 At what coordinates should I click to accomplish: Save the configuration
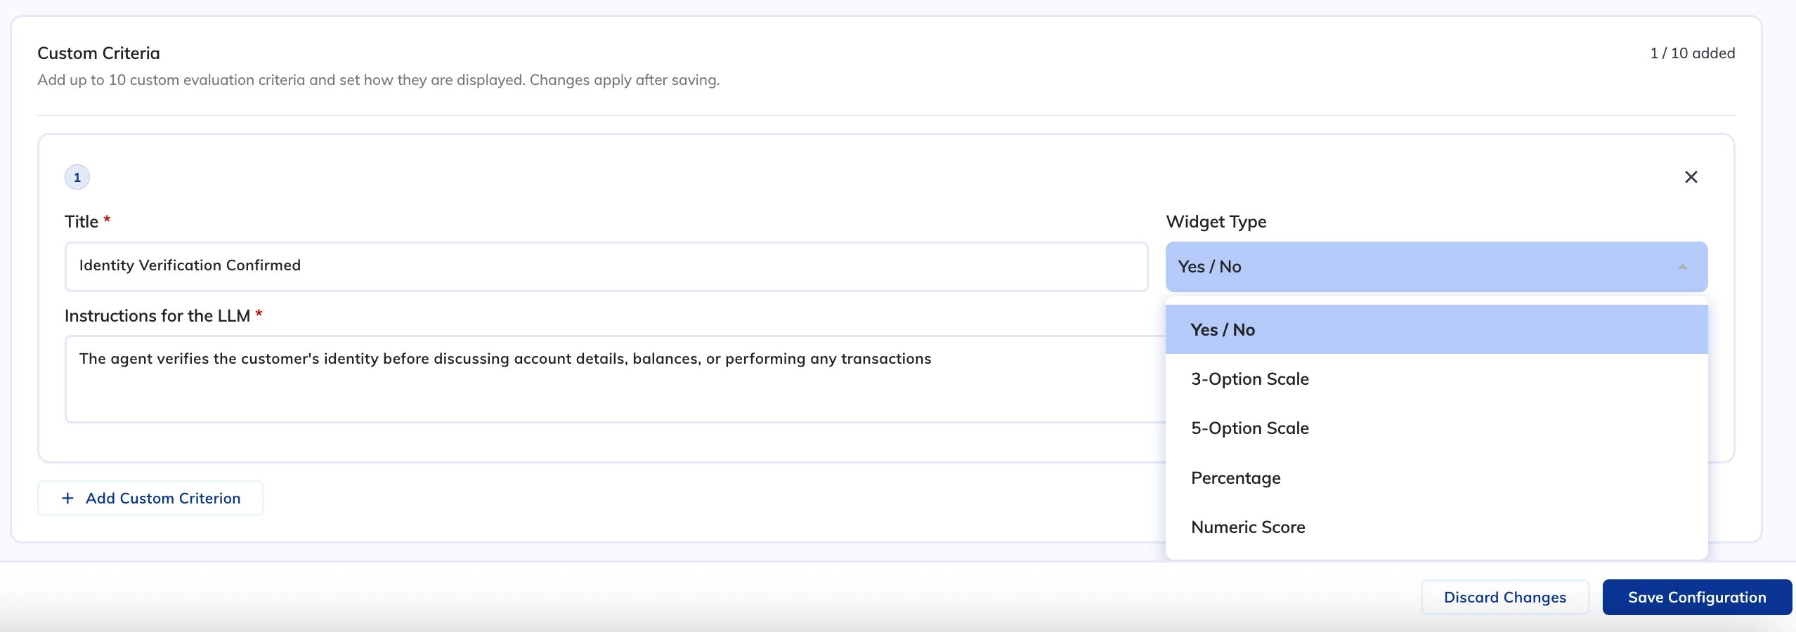click(x=1697, y=597)
